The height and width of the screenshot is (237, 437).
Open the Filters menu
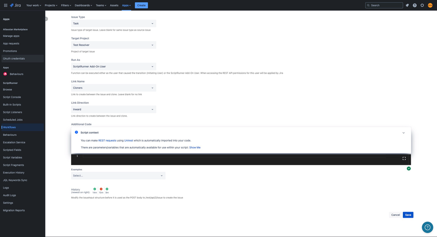point(66,5)
